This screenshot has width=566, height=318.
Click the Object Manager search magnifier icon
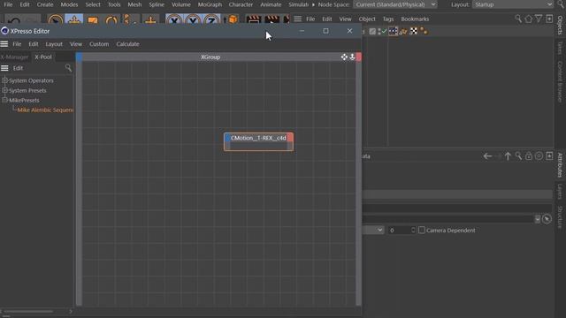[x=518, y=19]
